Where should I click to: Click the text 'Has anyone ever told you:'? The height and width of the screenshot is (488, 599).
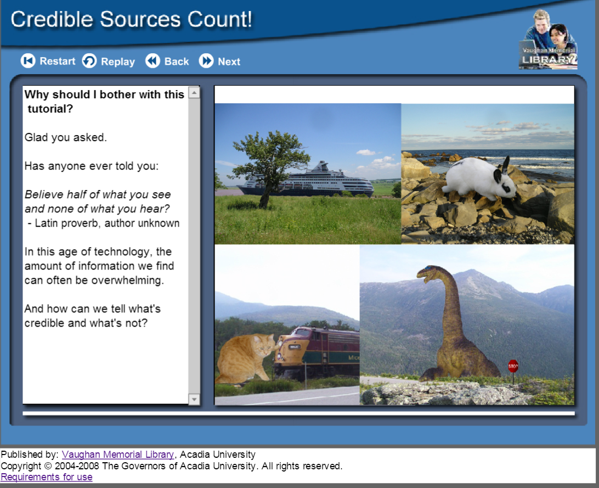(91, 166)
